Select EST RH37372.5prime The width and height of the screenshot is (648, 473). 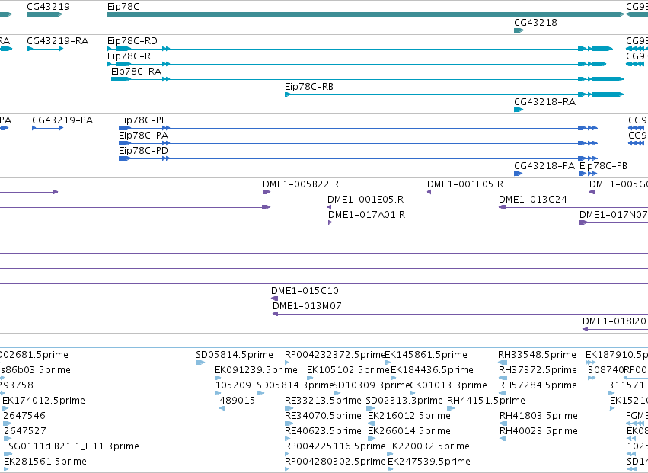coord(503,378)
